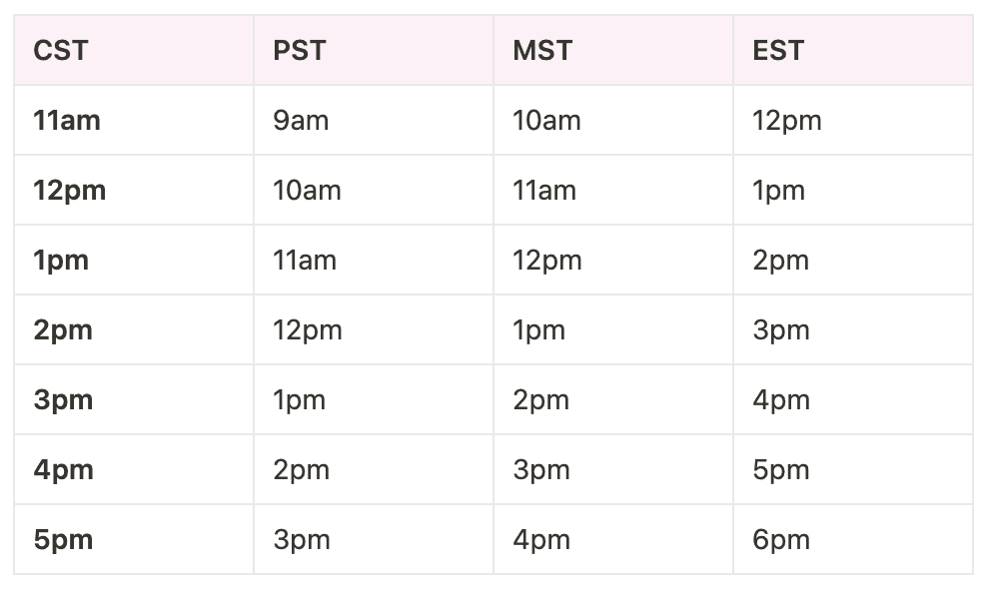Select the 9am cell in PST column
This screenshot has height=593, width=987.
click(x=301, y=121)
